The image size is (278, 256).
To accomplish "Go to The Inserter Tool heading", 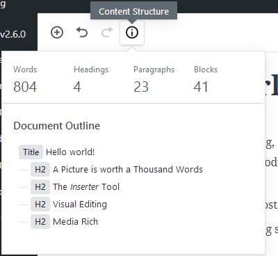I will pos(86,187).
